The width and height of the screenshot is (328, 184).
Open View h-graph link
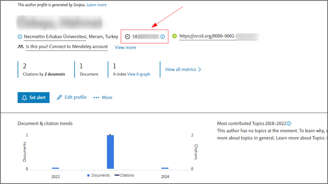point(139,74)
